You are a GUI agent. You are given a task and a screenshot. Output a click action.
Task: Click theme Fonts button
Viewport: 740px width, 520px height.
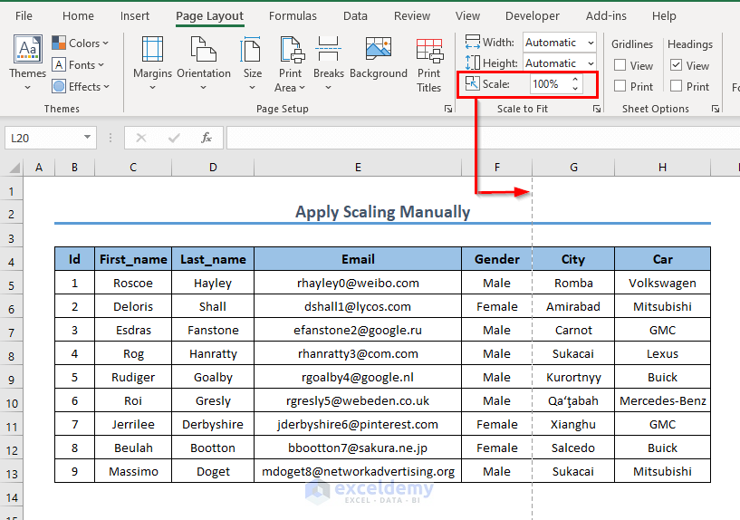(80, 64)
